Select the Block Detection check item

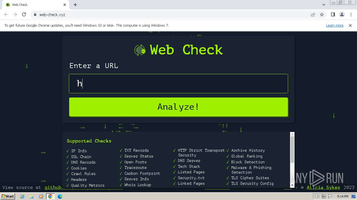(248, 162)
